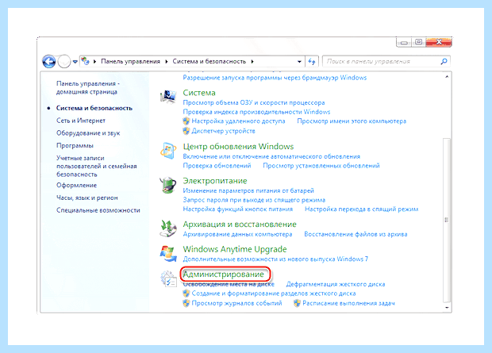This screenshot has width=492, height=353.
Task: Click shield icon beside Создание и форматирование разделов
Action: click(x=186, y=294)
